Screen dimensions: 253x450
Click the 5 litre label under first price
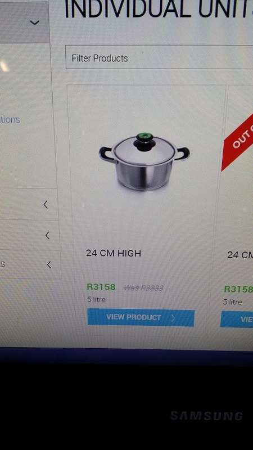(96, 300)
